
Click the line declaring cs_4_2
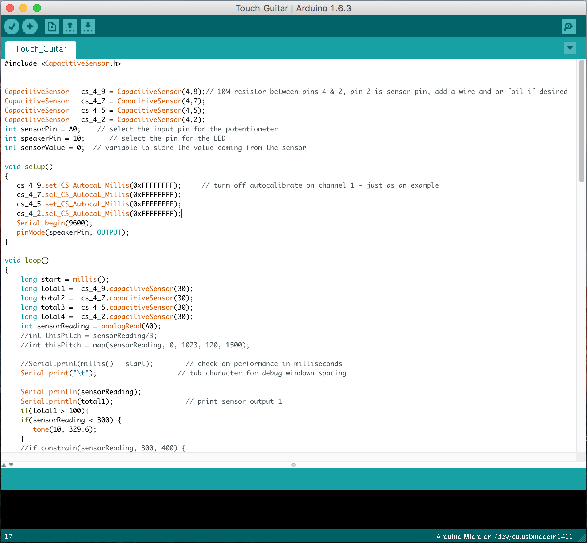[x=105, y=120]
